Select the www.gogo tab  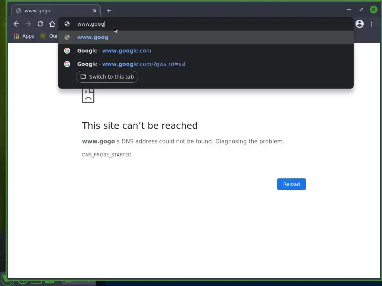(x=56, y=11)
